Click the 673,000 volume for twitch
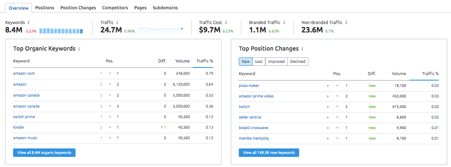 coord(399,107)
